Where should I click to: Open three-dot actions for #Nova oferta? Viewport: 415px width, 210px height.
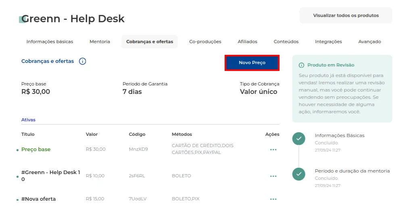click(273, 199)
